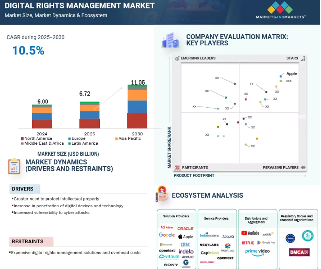Click the North America red legend swatch
Screen dimensions: 321x269
pyautogui.click(x=22, y=138)
